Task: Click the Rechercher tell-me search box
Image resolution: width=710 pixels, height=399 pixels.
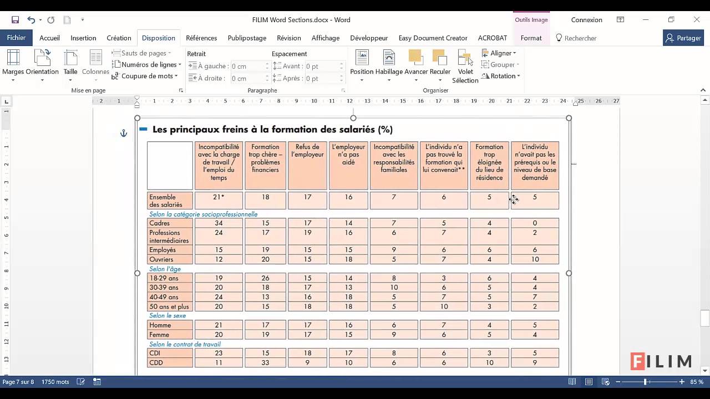Action: coord(577,38)
